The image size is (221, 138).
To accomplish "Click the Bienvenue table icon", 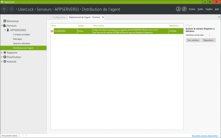I will [5, 21].
